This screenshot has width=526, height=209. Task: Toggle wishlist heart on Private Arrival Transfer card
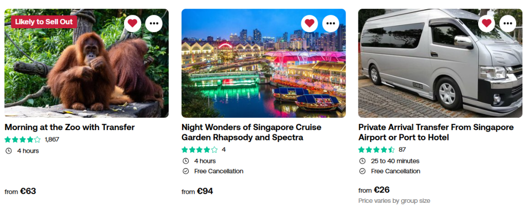(486, 23)
